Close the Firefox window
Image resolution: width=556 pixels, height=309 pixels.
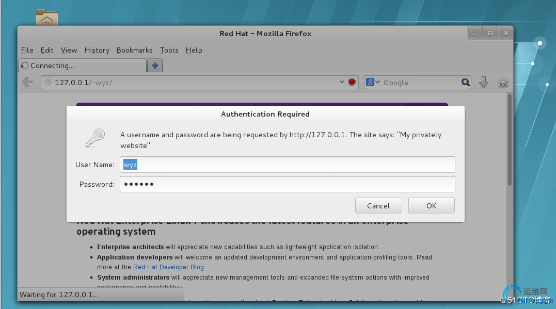click(505, 34)
